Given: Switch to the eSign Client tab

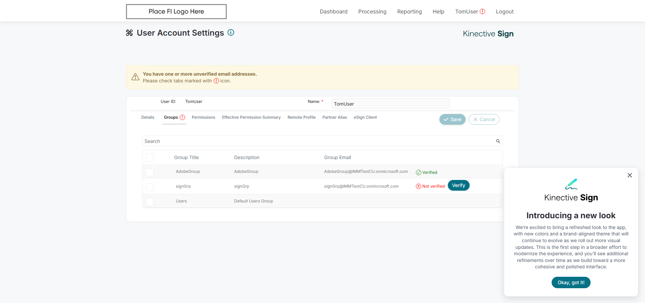Looking at the screenshot, I should point(365,117).
